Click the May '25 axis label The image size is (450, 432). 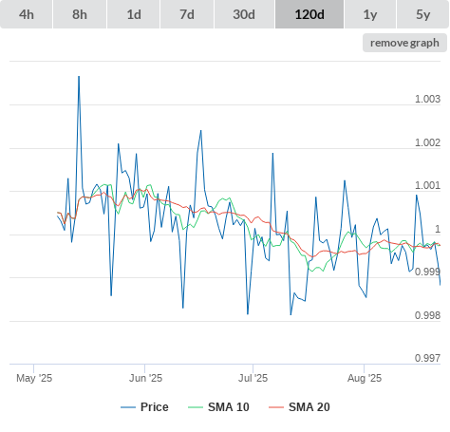point(34,378)
